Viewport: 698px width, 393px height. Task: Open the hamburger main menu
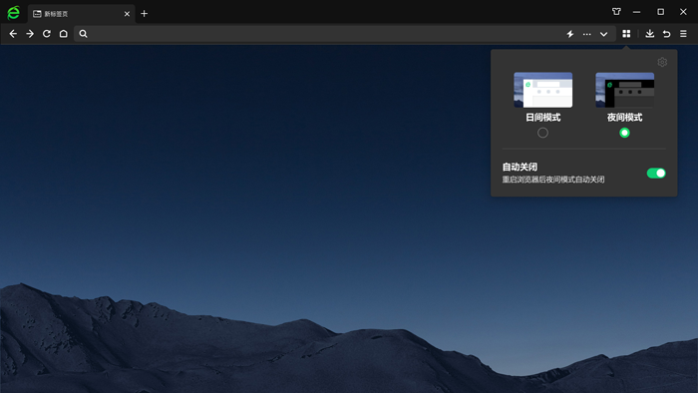[683, 34]
